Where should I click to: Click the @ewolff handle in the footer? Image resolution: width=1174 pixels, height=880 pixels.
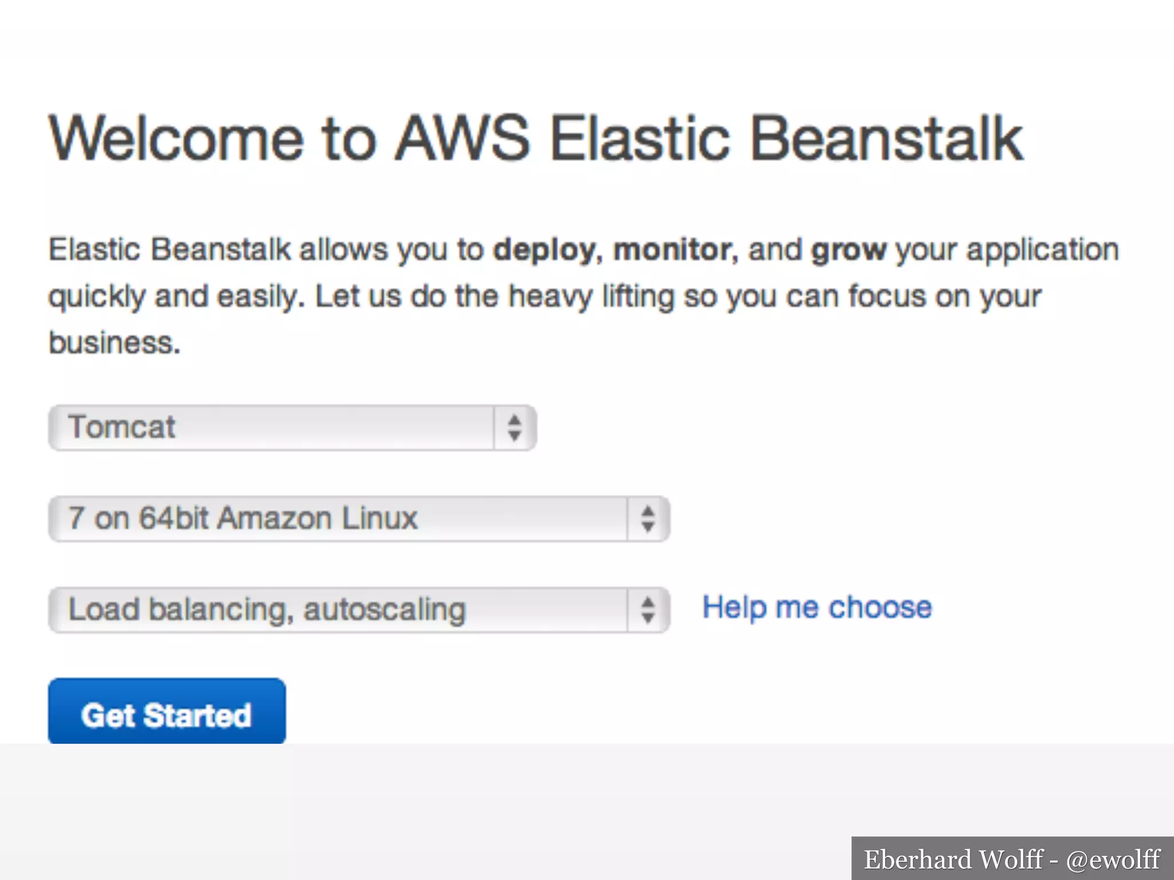point(1113,860)
